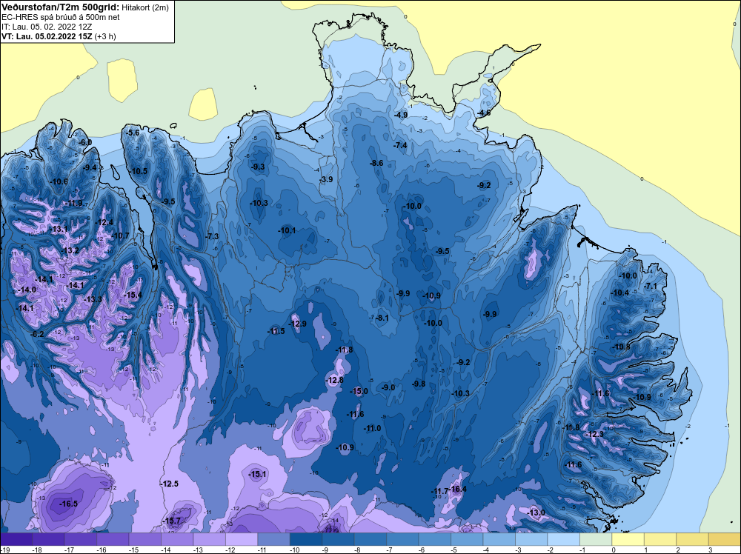The width and height of the screenshot is (741, 554).
Task: Click the -11.7 temperature label
Action: [439, 491]
